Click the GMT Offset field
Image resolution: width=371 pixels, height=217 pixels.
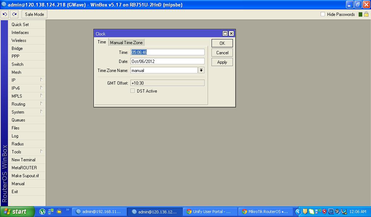[x=167, y=83]
